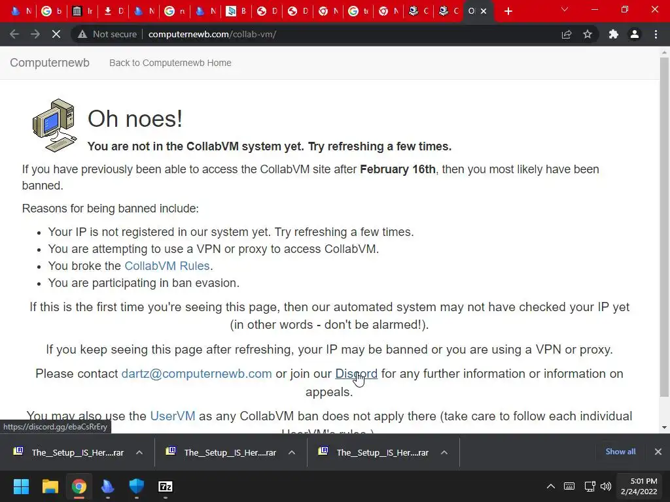Switch to the download-arrow icon tab
670x502 pixels.
pos(113,11)
